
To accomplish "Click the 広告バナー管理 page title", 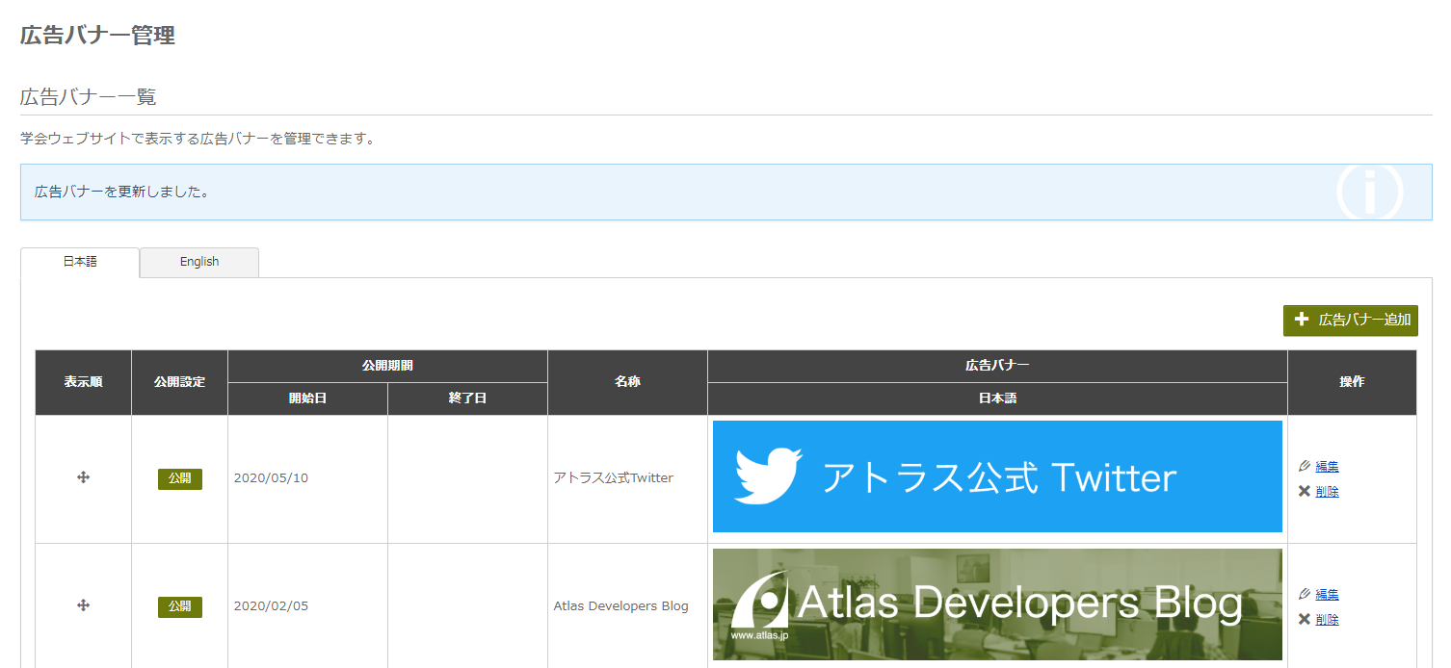I will click(97, 37).
